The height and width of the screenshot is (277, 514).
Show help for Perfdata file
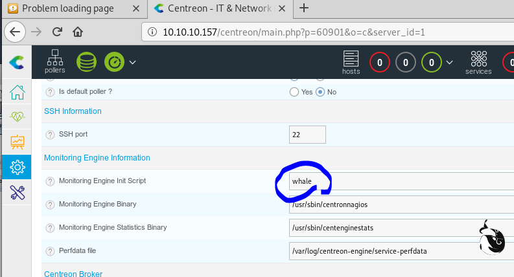[50, 251]
